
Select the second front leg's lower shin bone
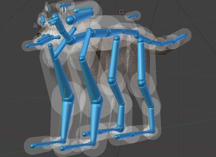click(95, 123)
